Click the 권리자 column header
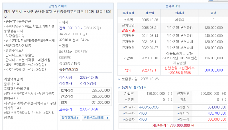228x130 pixels. coord(180,13)
